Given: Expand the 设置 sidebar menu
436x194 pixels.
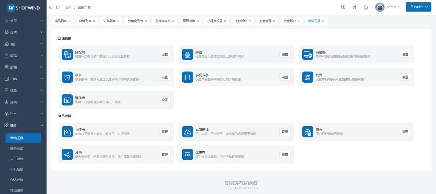Looking at the screenshot, I should tap(23, 32).
